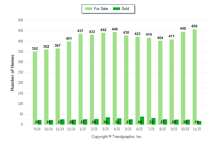Toggle the For Sale legend label
This screenshot has height=145, width=216.
click(101, 9)
